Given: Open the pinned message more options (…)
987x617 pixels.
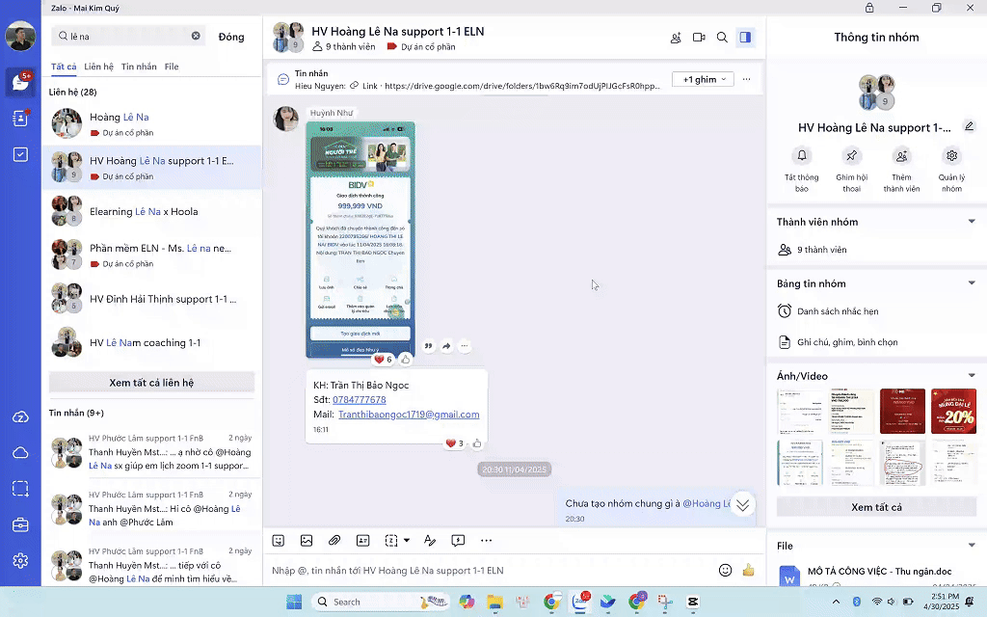Looking at the screenshot, I should coord(747,79).
